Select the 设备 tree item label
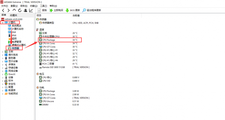 pos(11,77)
